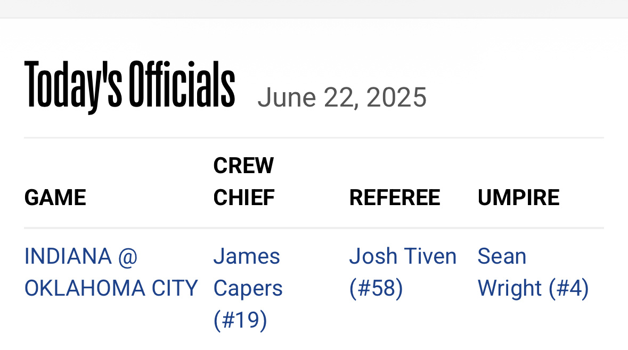Click the word INDIANA

click(68, 256)
